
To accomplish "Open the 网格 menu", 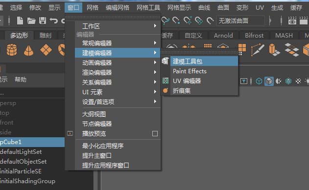I will click(x=93, y=7).
